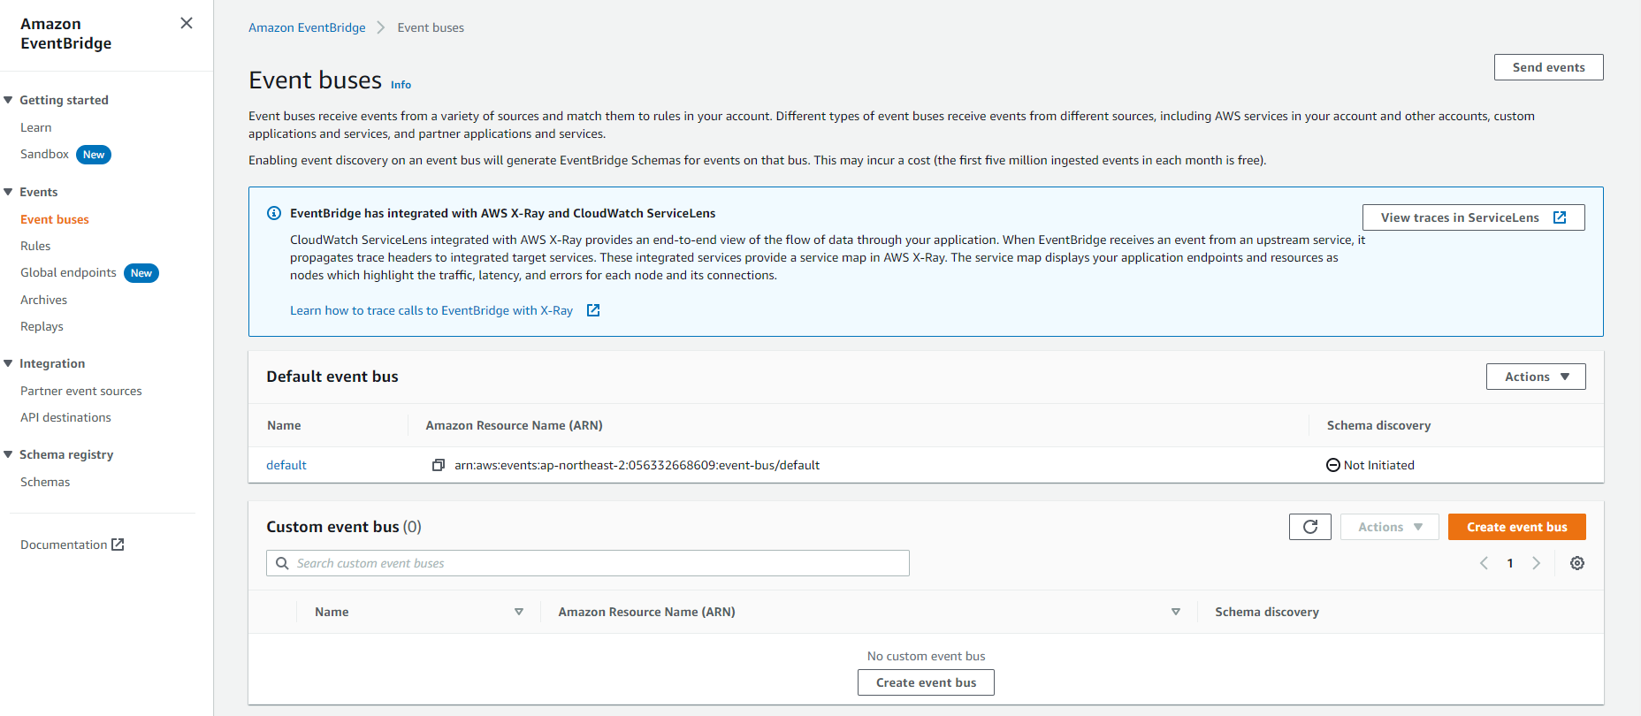Navigate to Archives
1641x716 pixels.
tap(44, 300)
